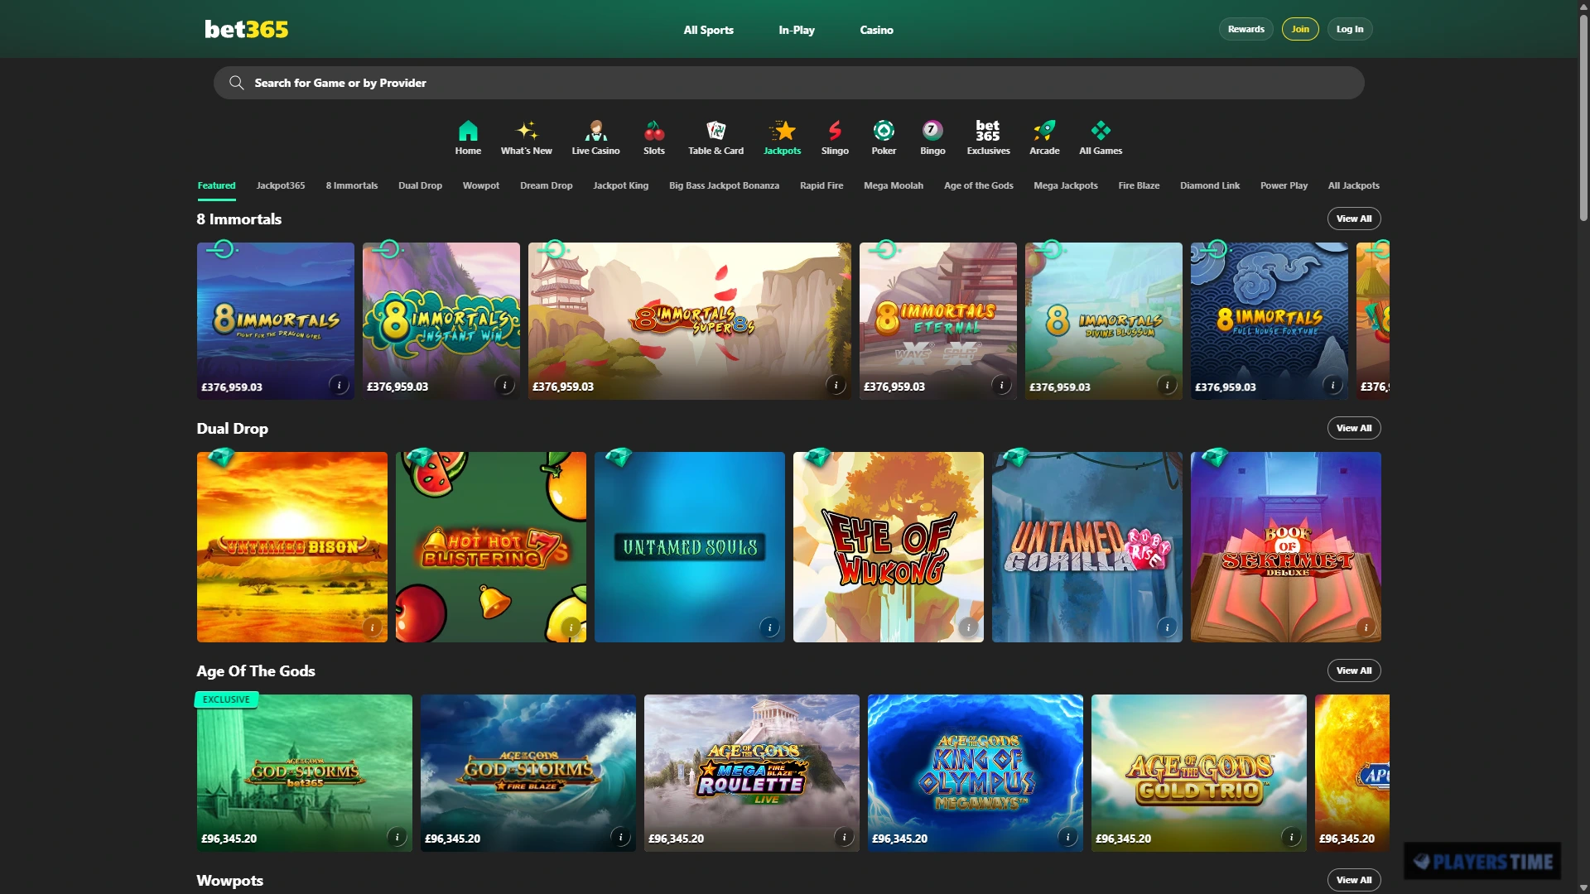The width and height of the screenshot is (1590, 894).
Task: Open the bet365 Exclusives icon
Action: coord(988,131)
